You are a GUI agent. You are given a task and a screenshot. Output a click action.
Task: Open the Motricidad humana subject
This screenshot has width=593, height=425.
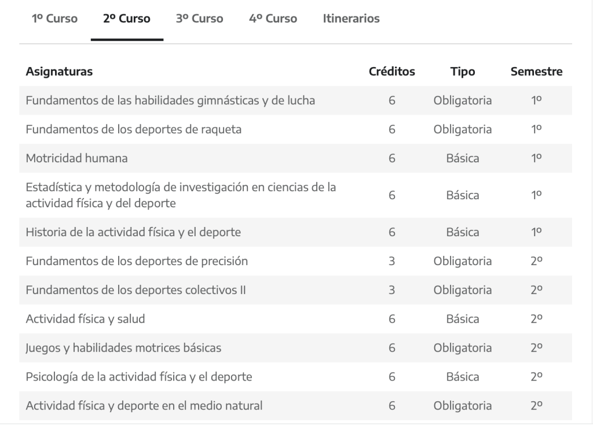tap(76, 158)
